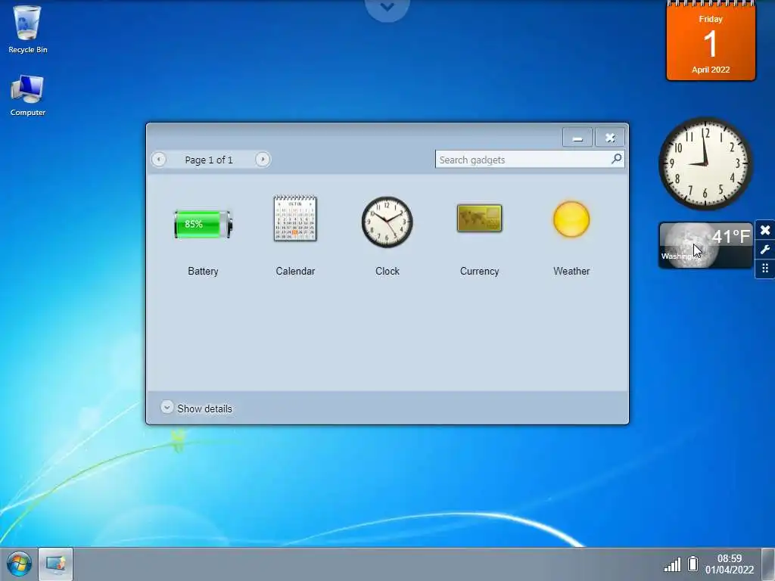This screenshot has width=775, height=581.
Task: Click the Weather label text
Action: 571,271
